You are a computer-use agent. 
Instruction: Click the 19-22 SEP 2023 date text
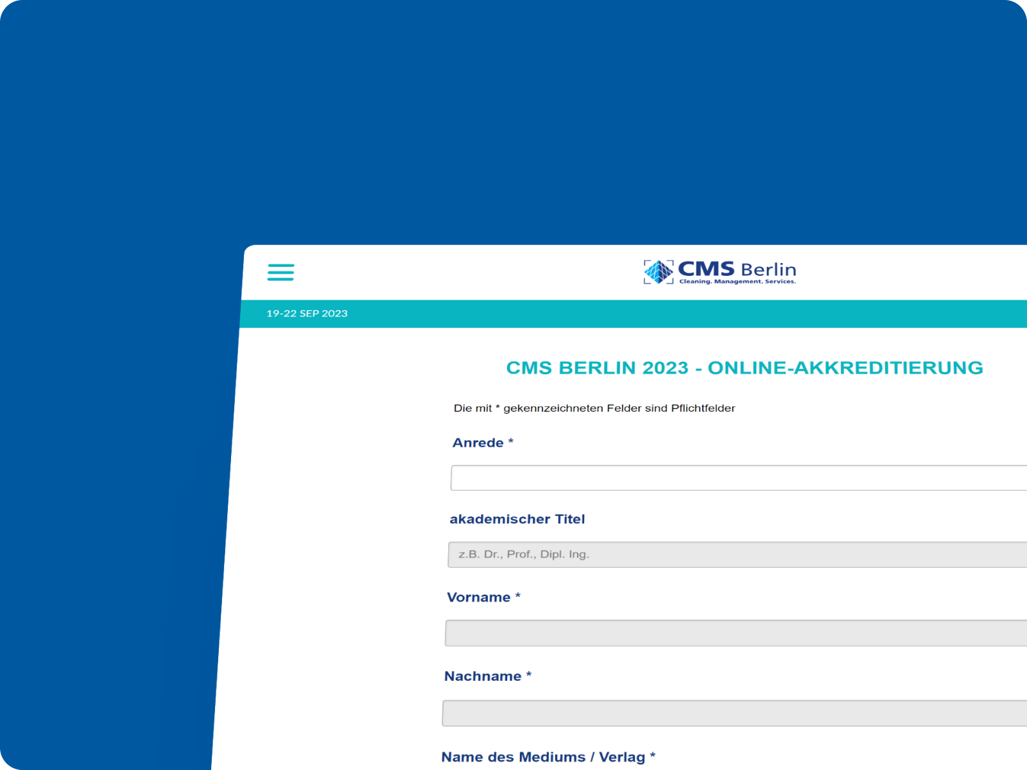(x=307, y=314)
